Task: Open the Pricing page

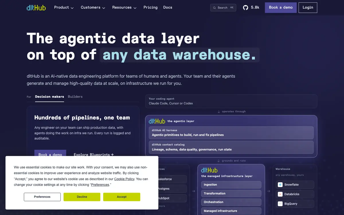Action: coord(150,7)
